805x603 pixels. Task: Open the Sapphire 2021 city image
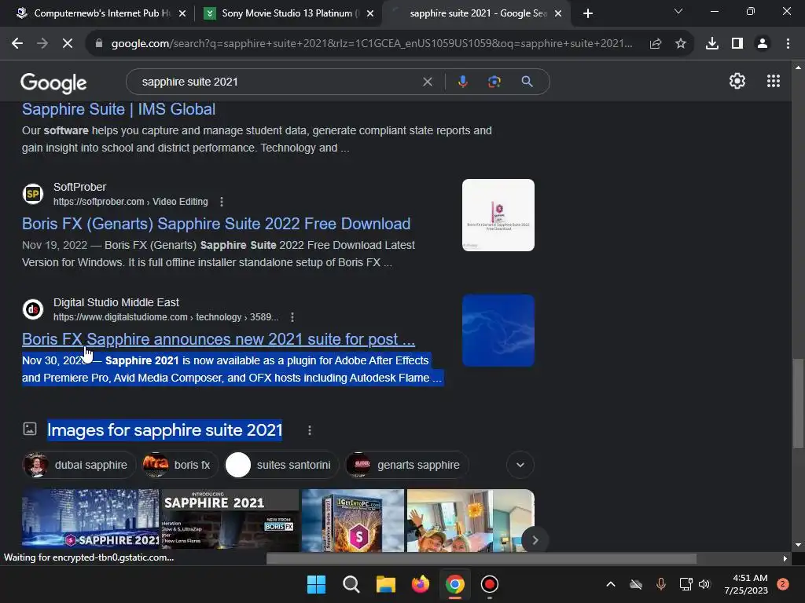pyautogui.click(x=90, y=520)
